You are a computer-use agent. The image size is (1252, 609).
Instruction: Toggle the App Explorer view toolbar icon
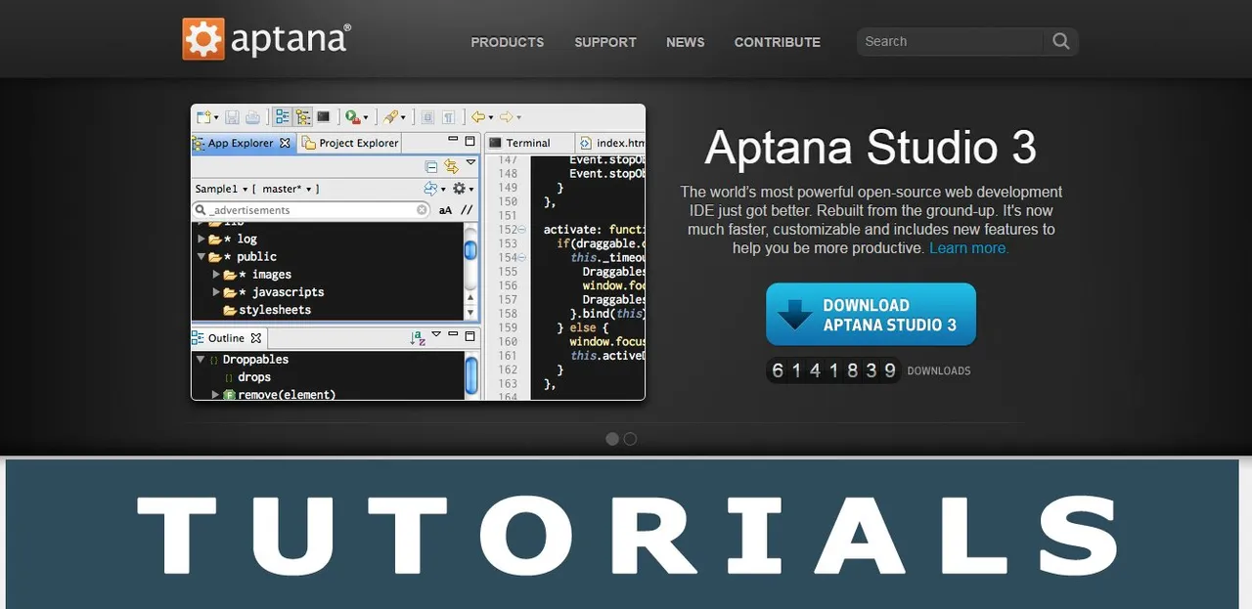(283, 117)
